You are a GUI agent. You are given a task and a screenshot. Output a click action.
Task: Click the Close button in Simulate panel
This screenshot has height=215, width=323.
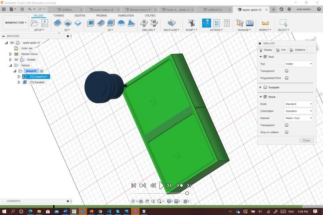[x=306, y=140]
